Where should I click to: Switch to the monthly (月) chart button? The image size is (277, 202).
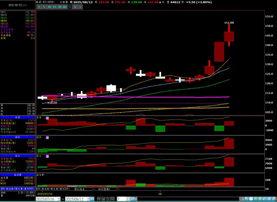click(80, 7)
